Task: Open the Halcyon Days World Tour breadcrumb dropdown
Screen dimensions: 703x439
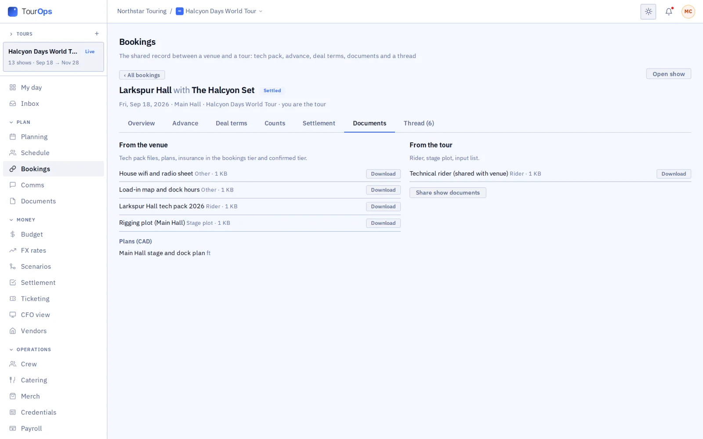Action: 219,11
